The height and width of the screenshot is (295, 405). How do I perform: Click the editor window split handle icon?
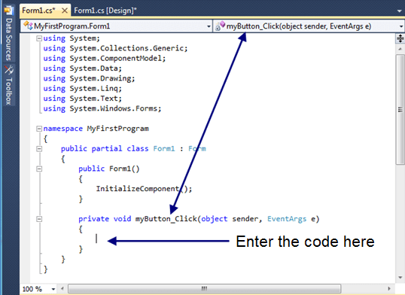click(x=400, y=38)
